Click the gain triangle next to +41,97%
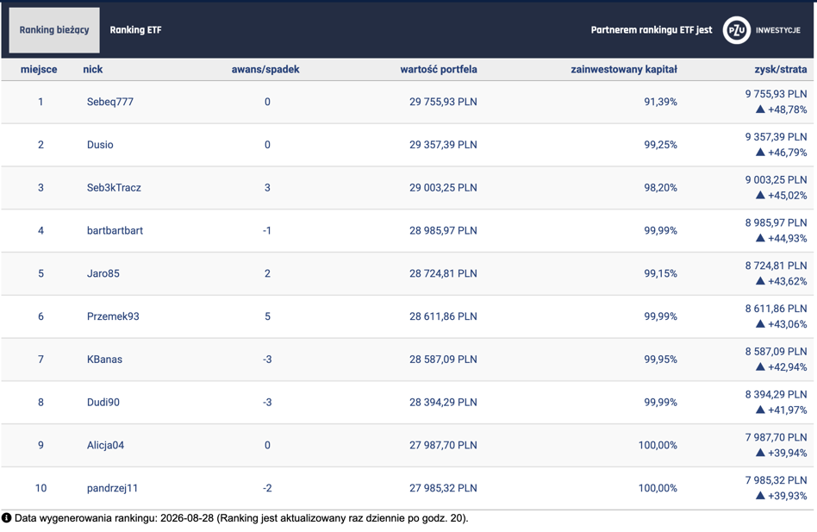817x532 pixels. click(x=760, y=410)
